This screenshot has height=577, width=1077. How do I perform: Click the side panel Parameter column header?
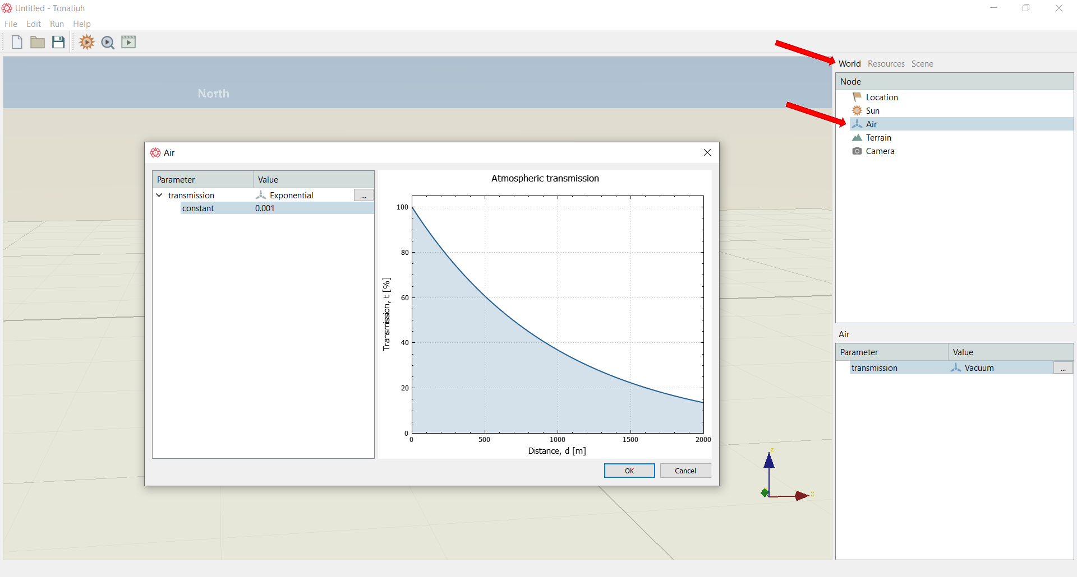[892, 352]
